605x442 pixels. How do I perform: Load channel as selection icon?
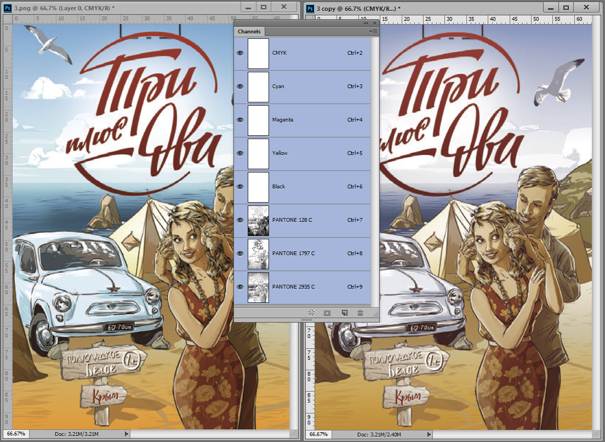coord(311,313)
